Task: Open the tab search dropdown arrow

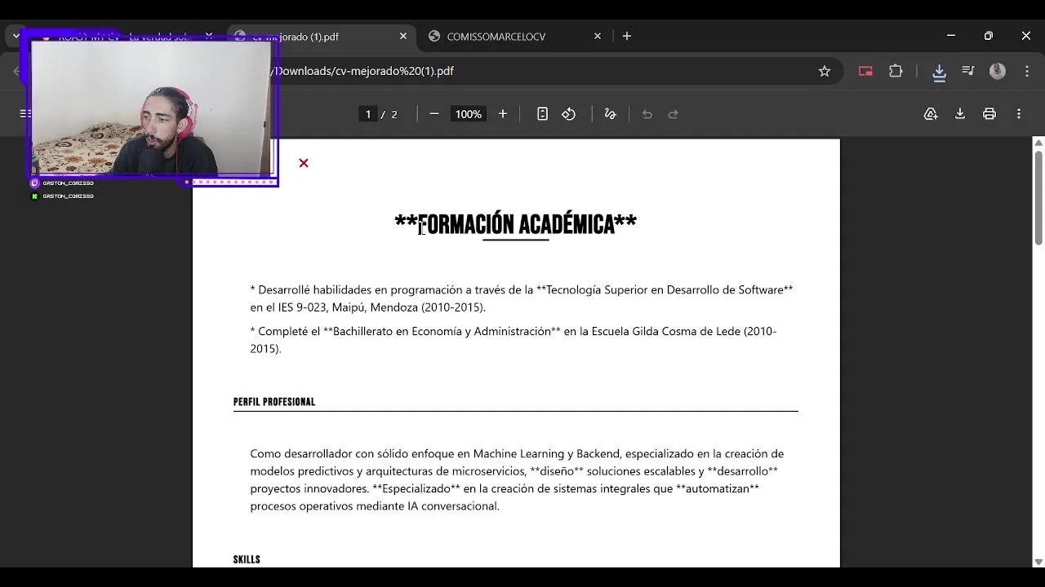Action: 16,36
